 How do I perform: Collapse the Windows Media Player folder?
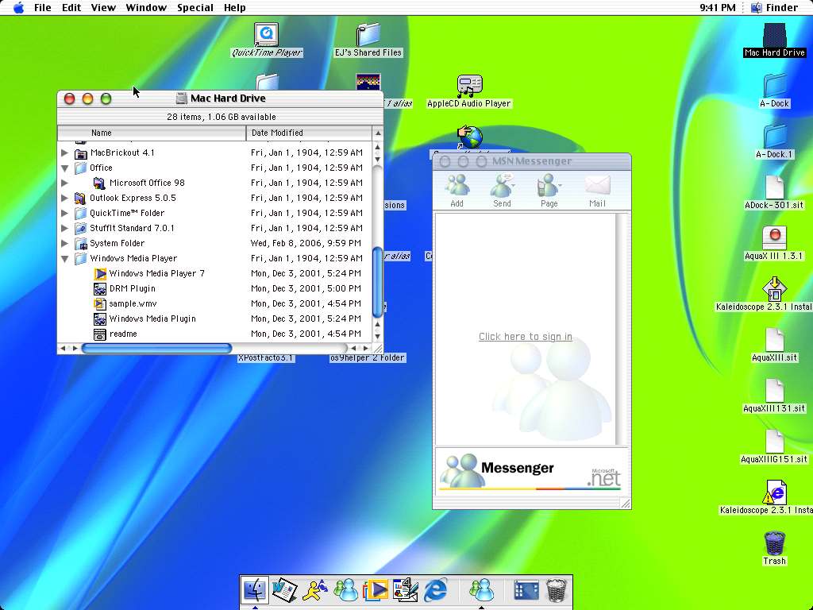pyautogui.click(x=65, y=259)
